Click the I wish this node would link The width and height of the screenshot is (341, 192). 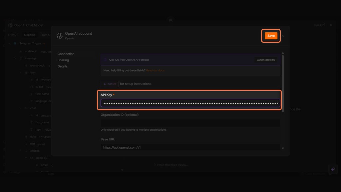(x=171, y=165)
